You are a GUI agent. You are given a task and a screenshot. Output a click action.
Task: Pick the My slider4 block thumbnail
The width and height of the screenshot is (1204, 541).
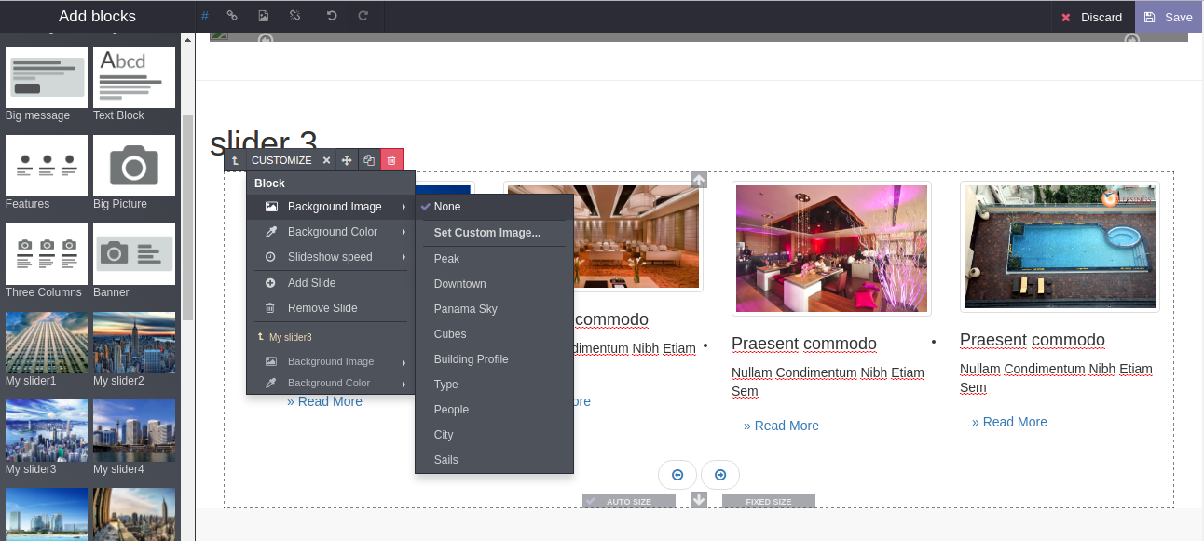[134, 431]
